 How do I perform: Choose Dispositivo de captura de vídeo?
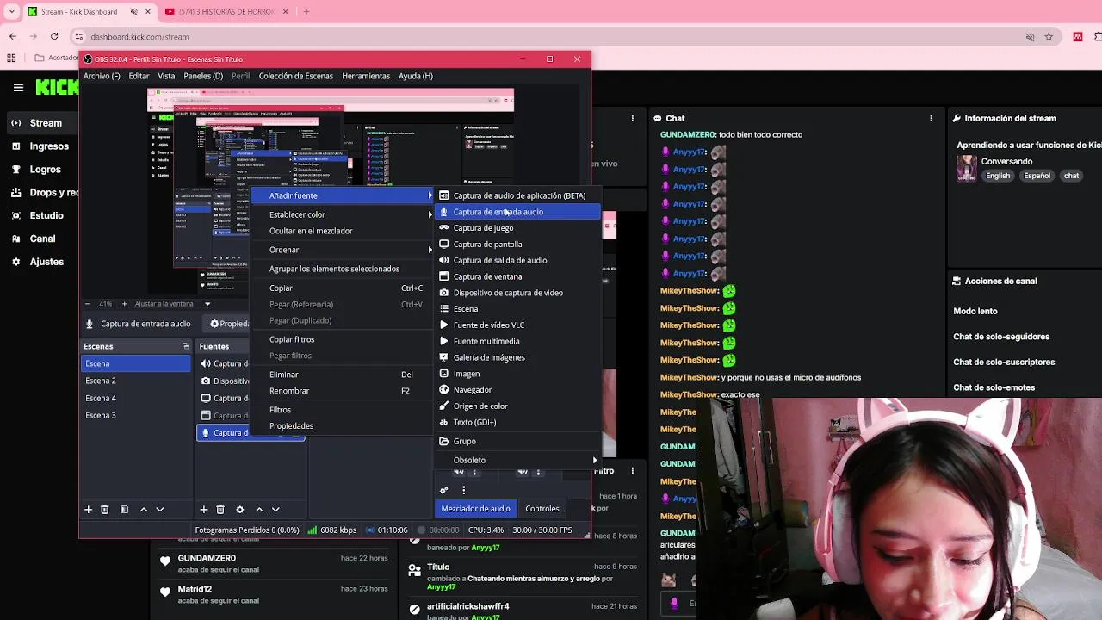519,293
